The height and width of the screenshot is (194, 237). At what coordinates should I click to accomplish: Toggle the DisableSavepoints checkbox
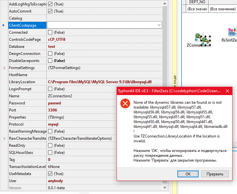pyautogui.click(x=50, y=61)
